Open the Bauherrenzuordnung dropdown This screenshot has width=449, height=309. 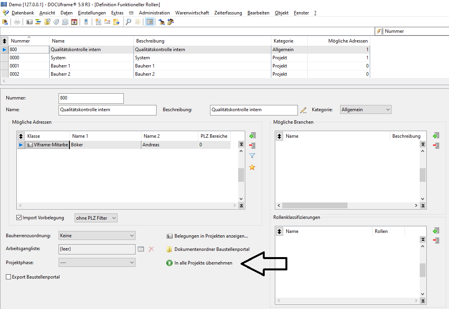tap(97, 236)
